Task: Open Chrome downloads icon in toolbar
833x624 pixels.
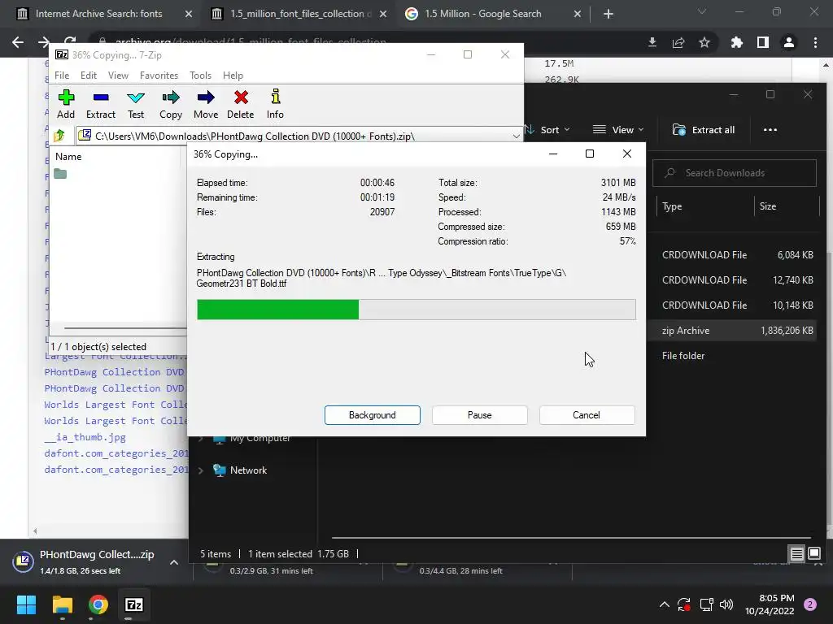Action: pos(652,42)
